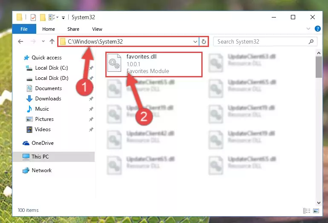The height and width of the screenshot is (223, 328).
Task: Open the address bar history dropdown
Action: [x=195, y=42]
